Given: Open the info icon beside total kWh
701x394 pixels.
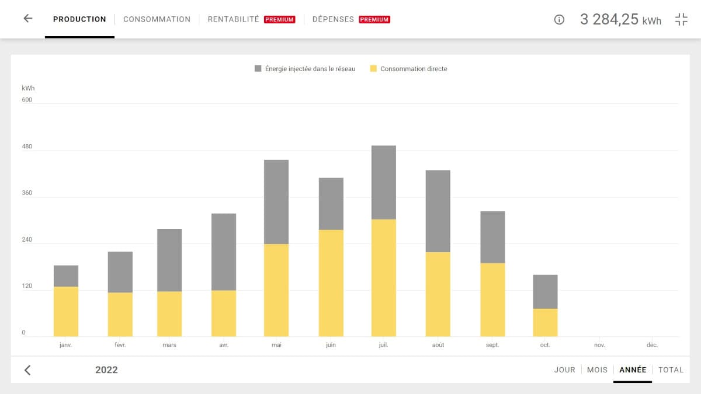Looking at the screenshot, I should [x=559, y=19].
